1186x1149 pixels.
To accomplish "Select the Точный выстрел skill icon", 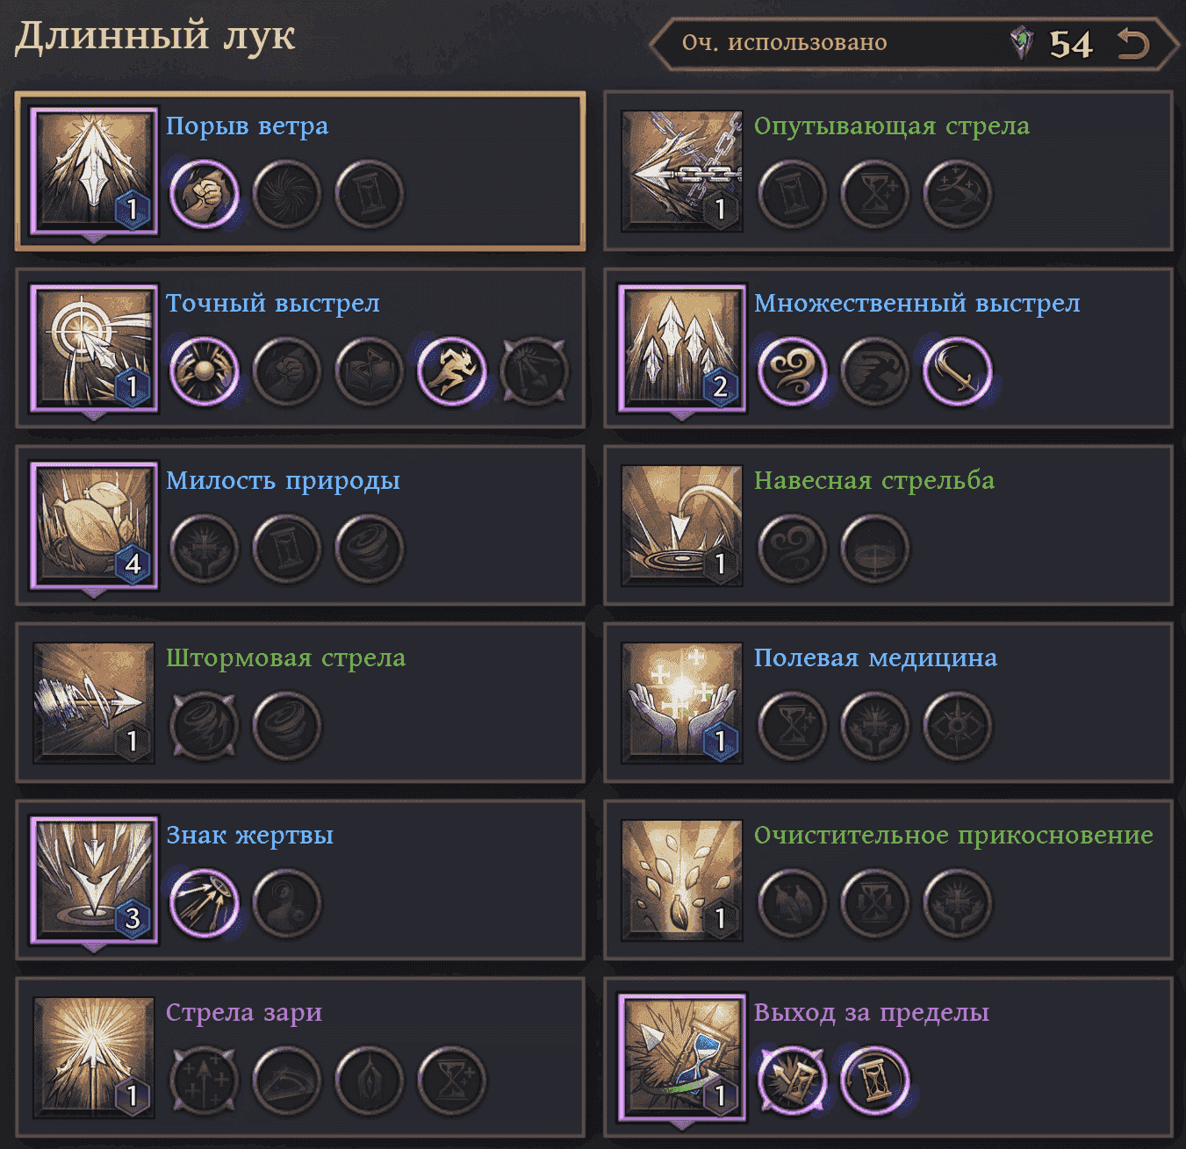I will [94, 348].
